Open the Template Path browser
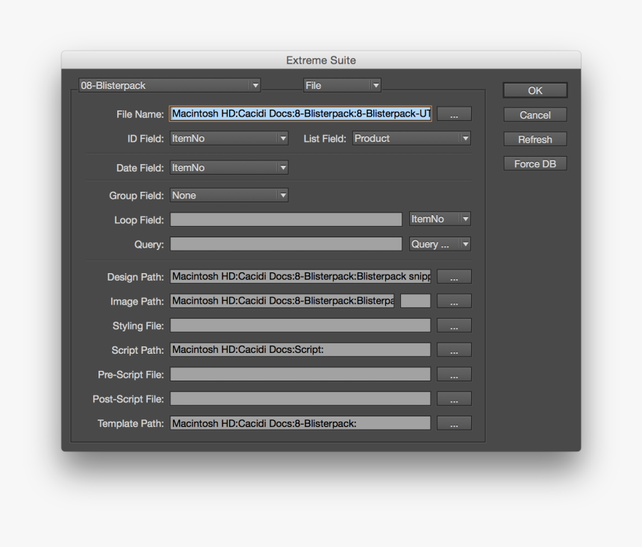 click(454, 423)
